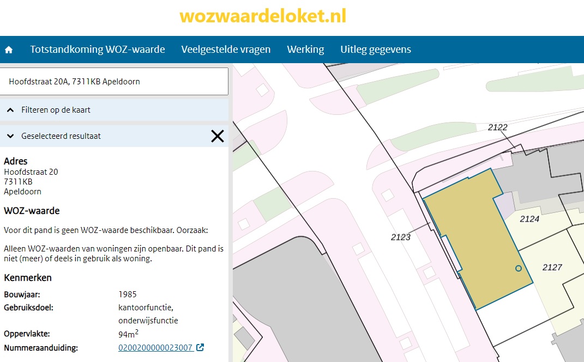Screen dimensions: 584x362
Task: Follow the Nummeraanduiding link 0200200000023007
Action: tap(155, 347)
